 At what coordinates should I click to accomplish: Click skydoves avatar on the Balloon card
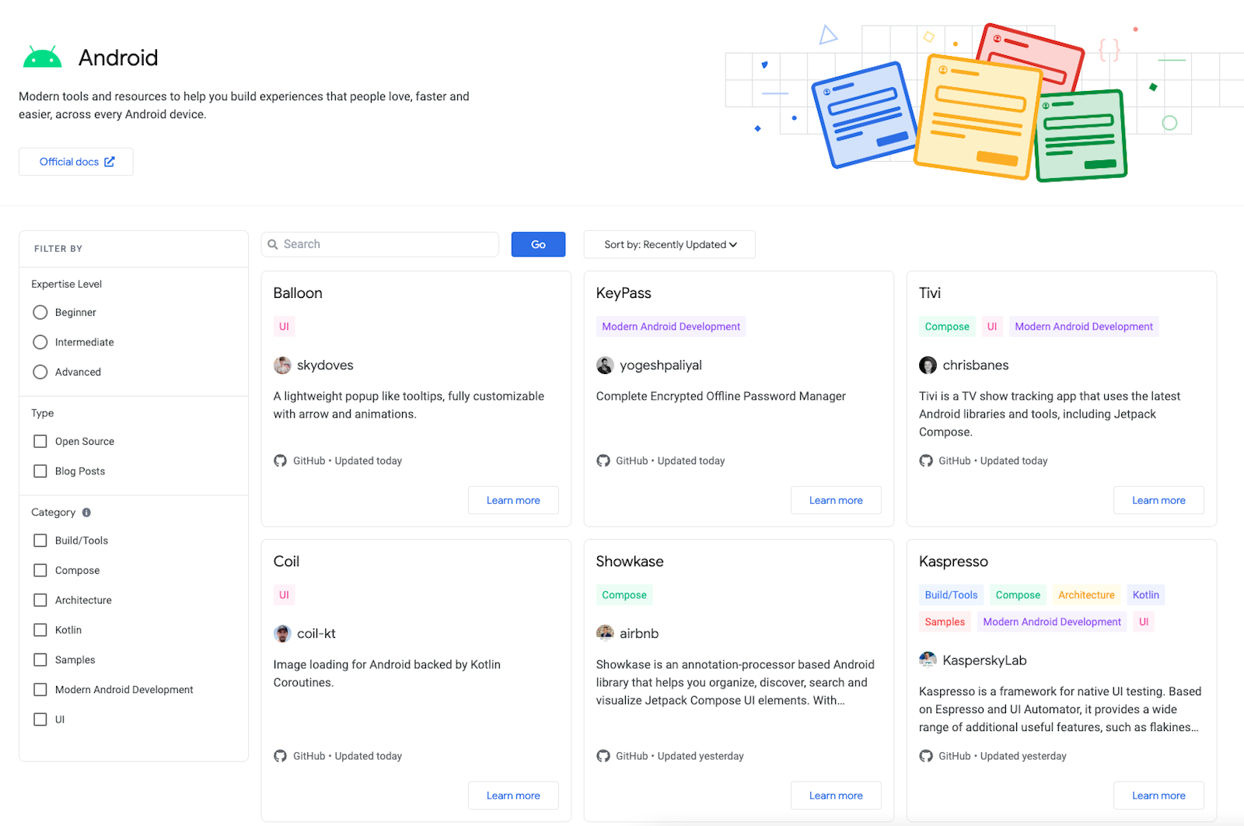282,366
